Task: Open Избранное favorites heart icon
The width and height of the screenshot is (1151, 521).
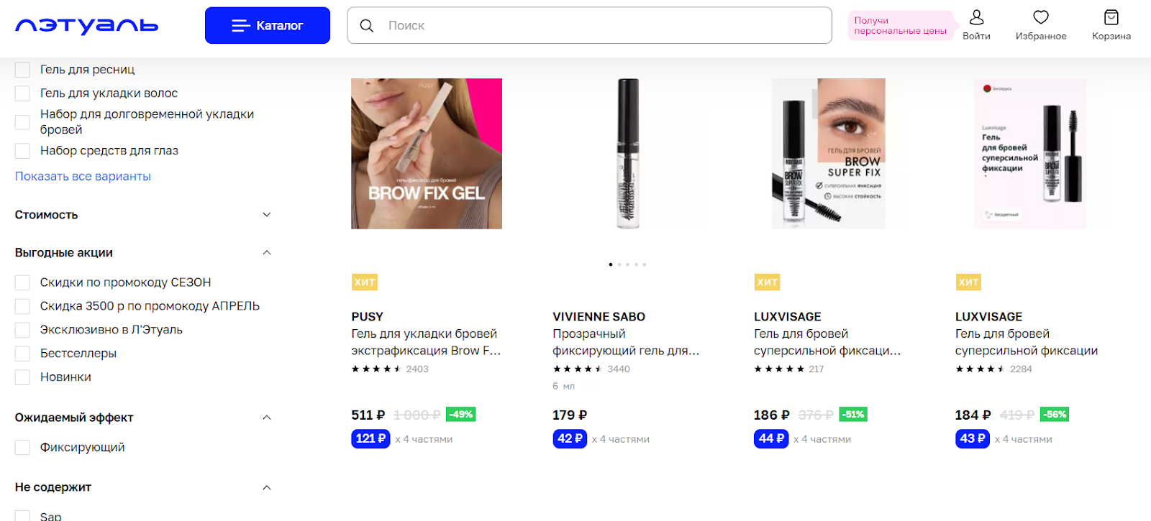Action: [x=1041, y=17]
